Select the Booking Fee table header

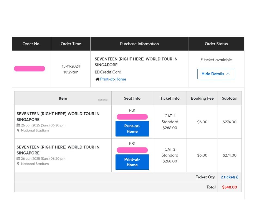click(202, 98)
